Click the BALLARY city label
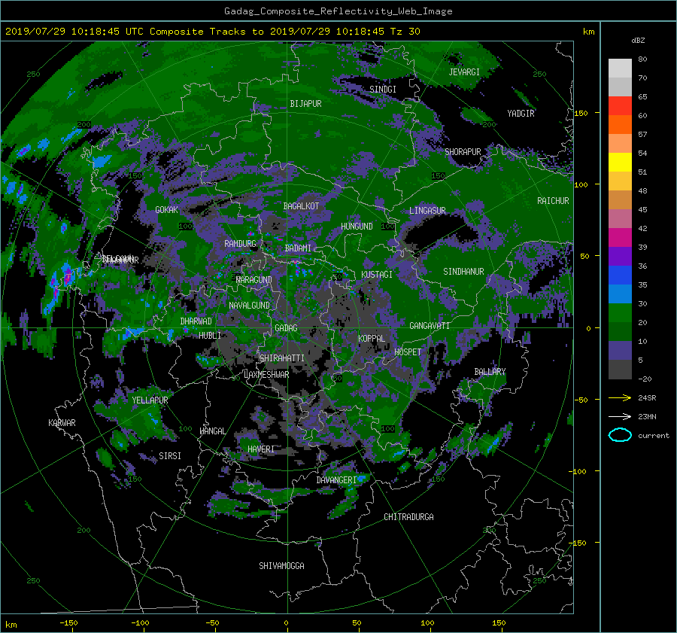 click(490, 372)
